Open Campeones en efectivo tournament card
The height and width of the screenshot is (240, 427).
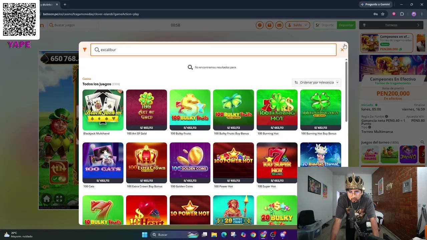pos(387,43)
